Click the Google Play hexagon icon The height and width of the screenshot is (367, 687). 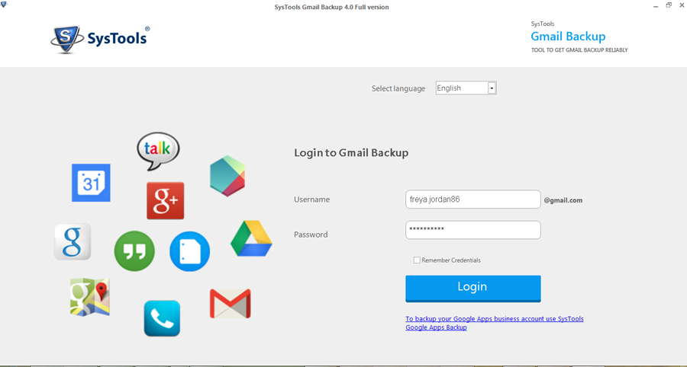point(227,176)
